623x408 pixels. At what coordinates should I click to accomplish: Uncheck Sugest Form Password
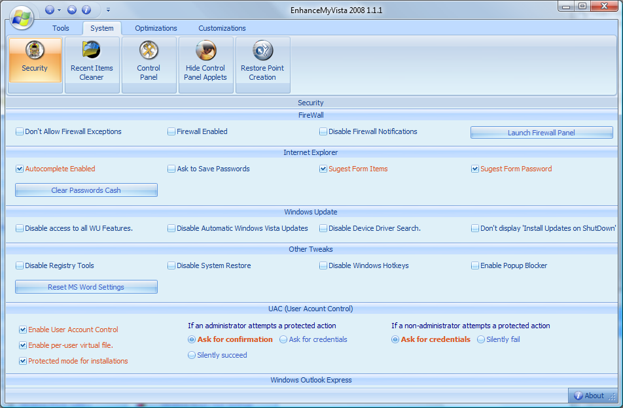pos(475,169)
